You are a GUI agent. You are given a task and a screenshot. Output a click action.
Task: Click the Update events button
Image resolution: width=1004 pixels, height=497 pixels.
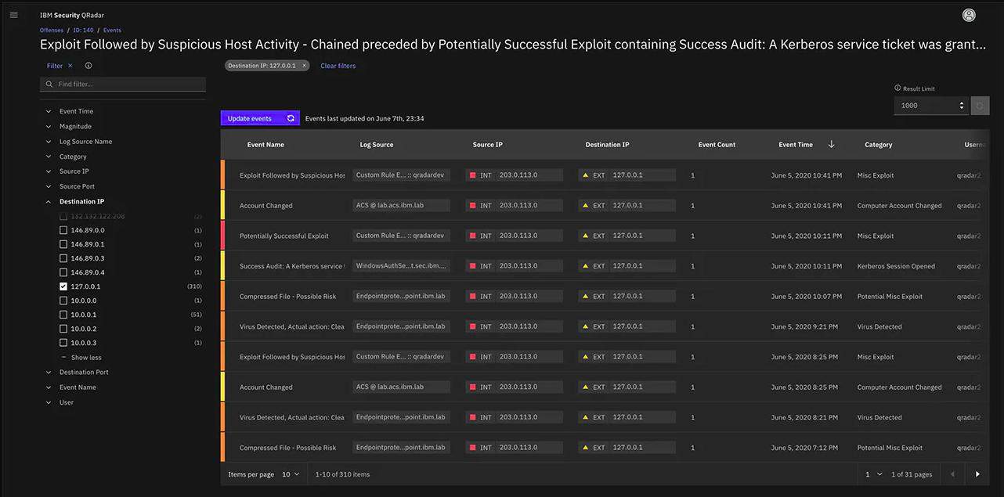260,118
